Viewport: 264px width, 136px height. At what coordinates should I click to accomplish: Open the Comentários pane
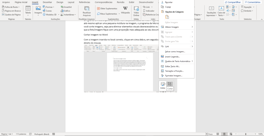[x=253, y=2]
